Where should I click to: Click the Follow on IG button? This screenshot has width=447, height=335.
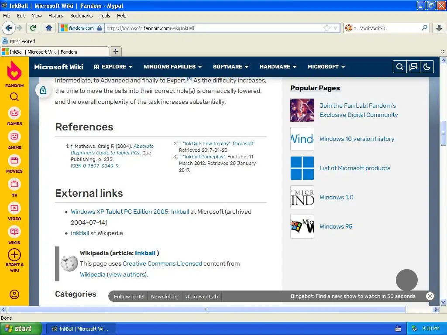click(129, 296)
